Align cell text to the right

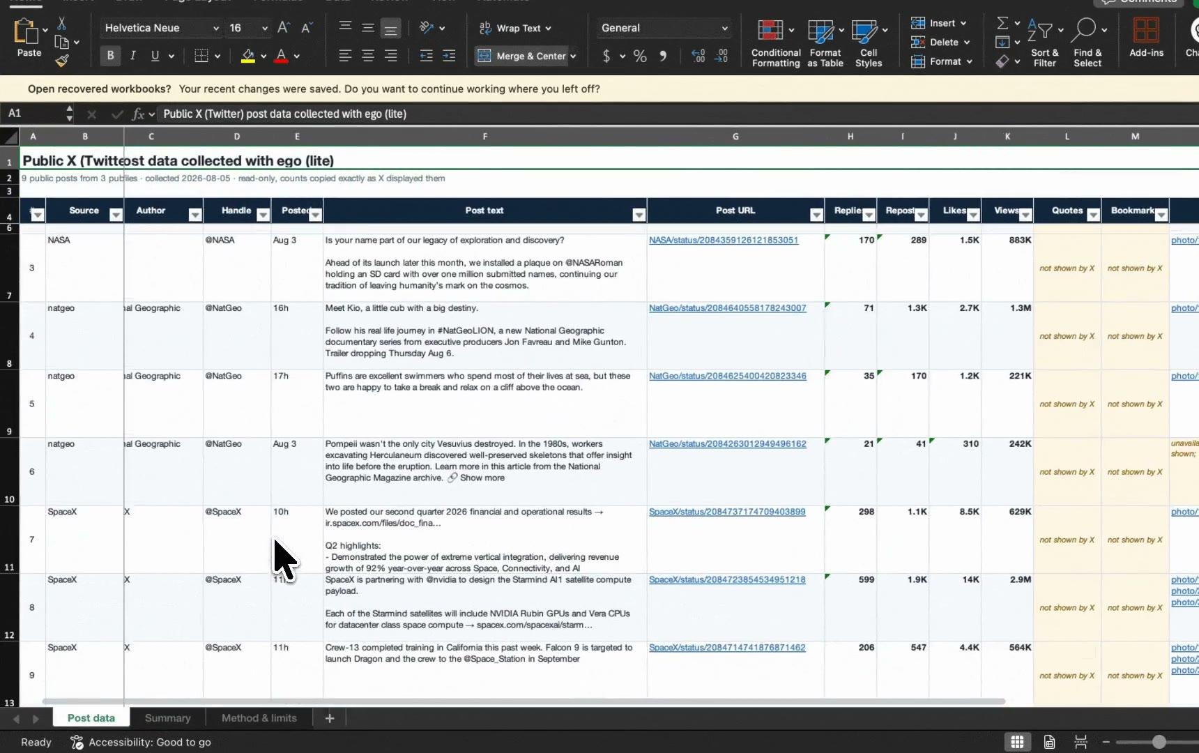point(391,56)
